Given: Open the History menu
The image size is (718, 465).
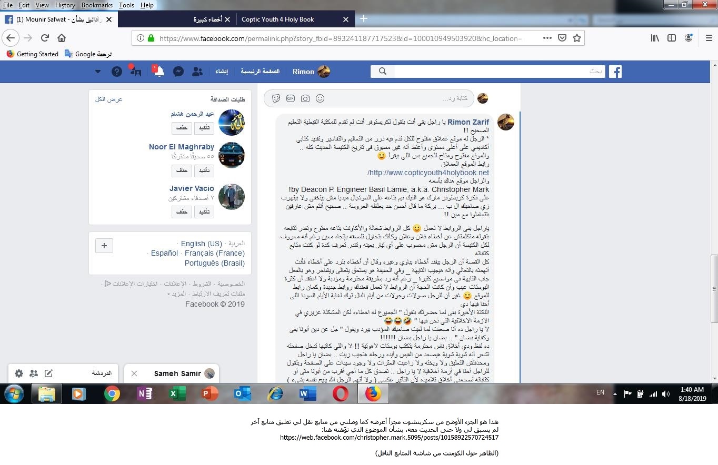Looking at the screenshot, I should point(65,5).
